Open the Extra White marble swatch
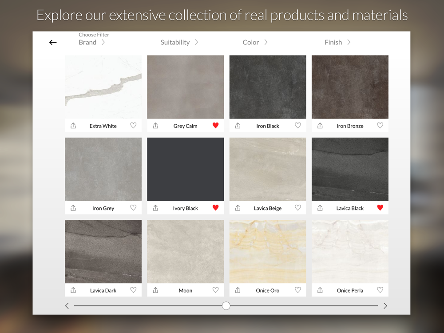This screenshot has width=444, height=333. 103,87
